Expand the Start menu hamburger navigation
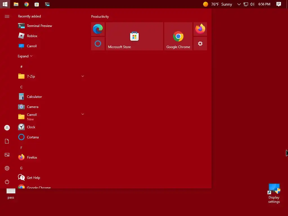 pos(7,17)
